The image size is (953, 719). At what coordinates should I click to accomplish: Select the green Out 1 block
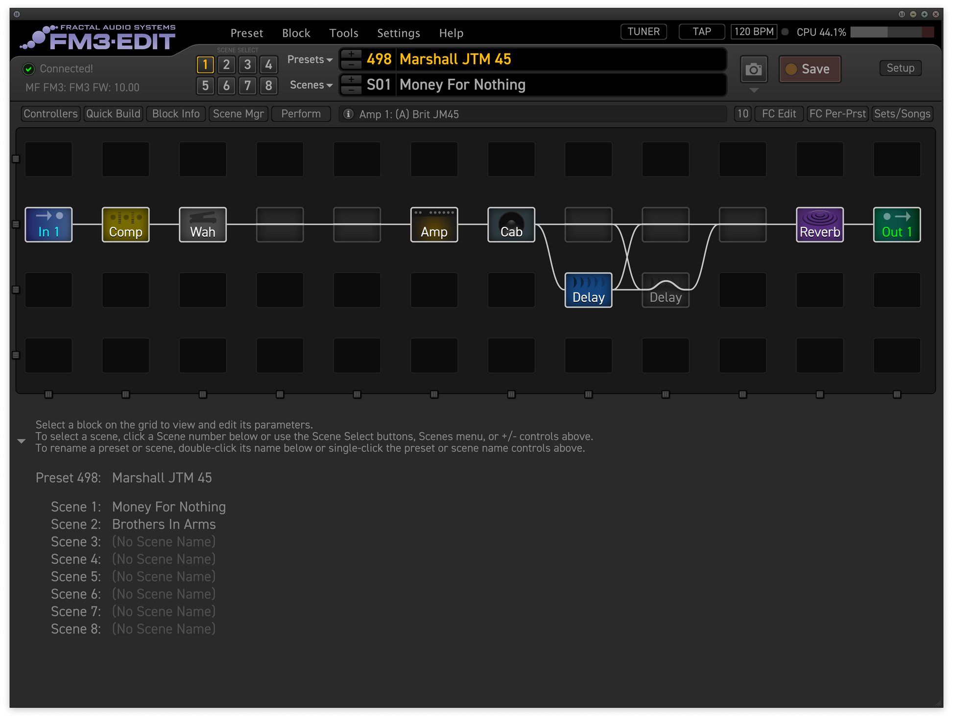tap(896, 225)
